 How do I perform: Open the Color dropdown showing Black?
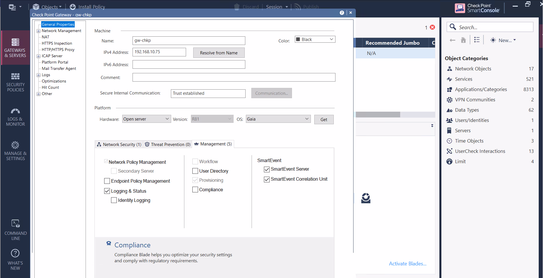click(x=315, y=39)
